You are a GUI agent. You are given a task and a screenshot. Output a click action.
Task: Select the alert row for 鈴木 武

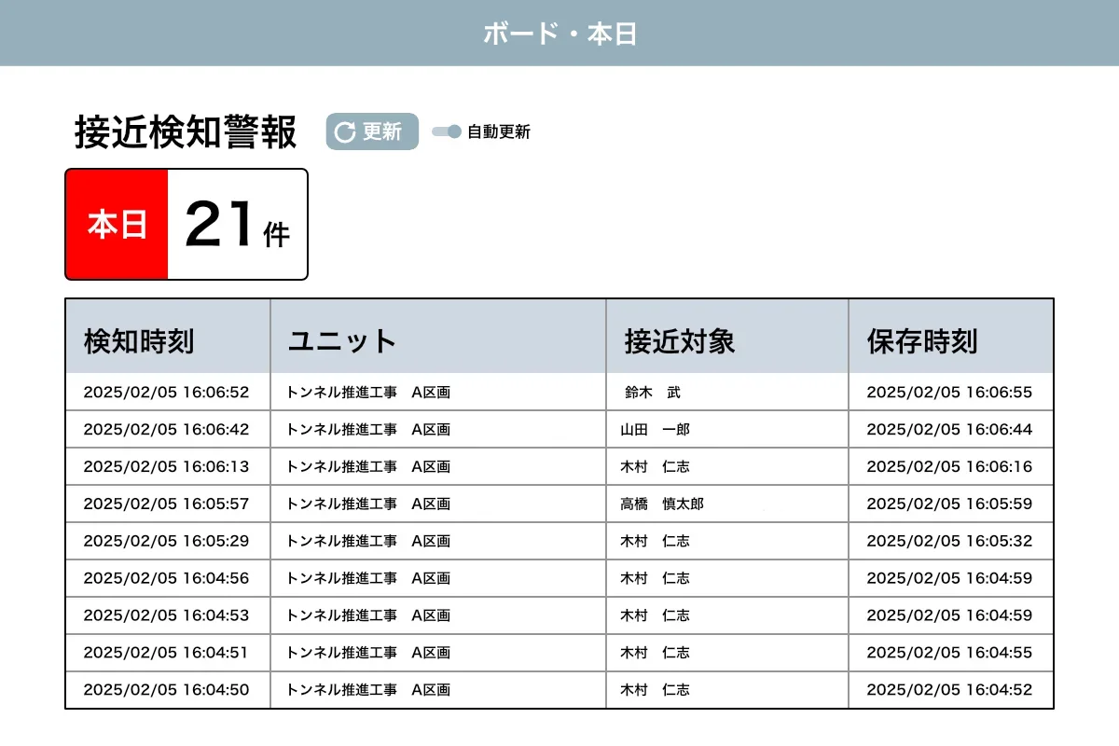pos(559,392)
